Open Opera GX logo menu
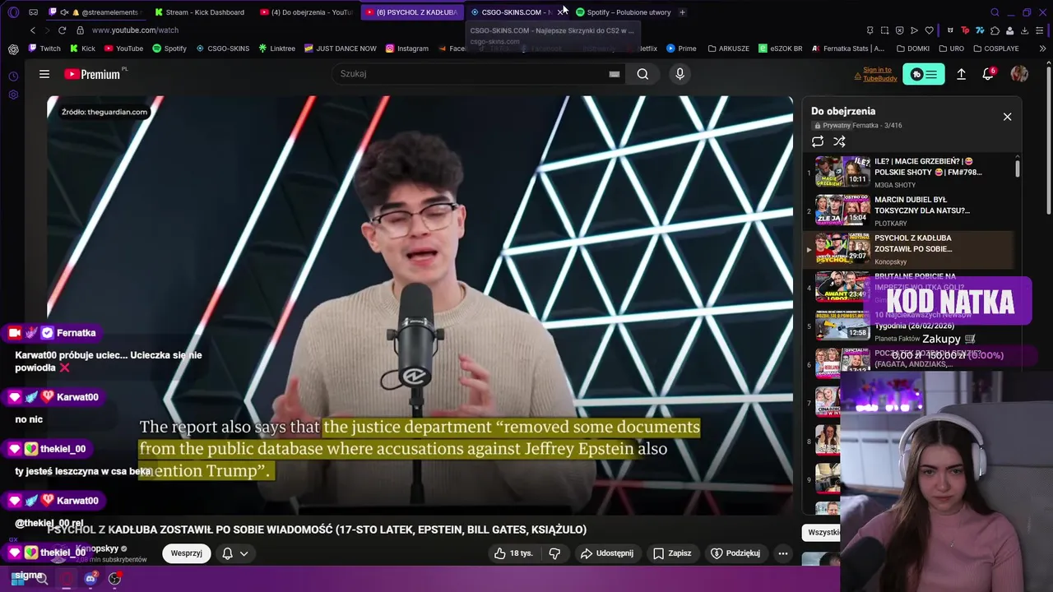Screen dimensions: 1053x592 pos(13,12)
